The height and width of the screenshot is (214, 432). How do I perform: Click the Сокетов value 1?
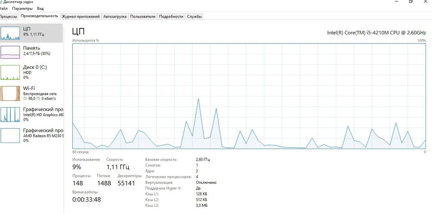tap(197, 165)
